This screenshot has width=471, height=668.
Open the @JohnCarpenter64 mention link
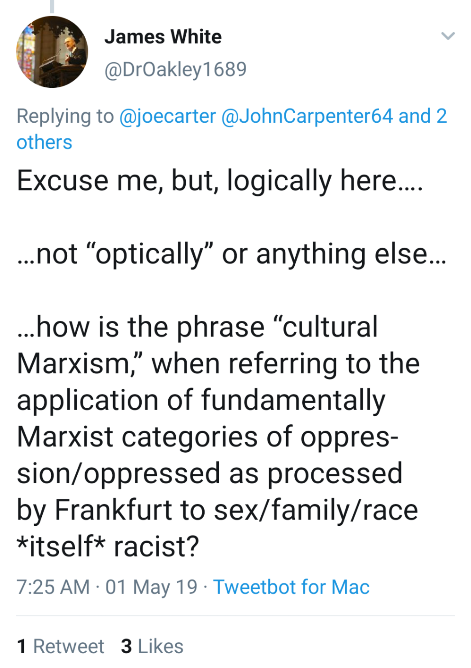(307, 116)
